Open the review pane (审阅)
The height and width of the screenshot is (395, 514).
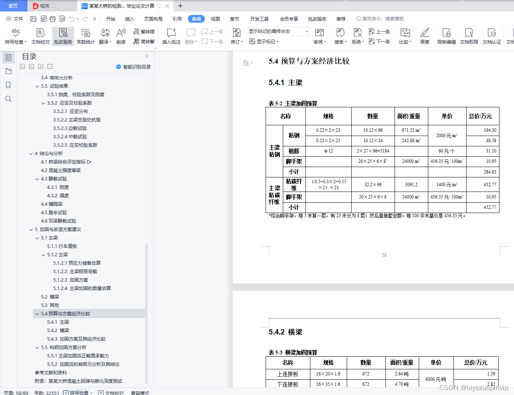[x=320, y=36]
